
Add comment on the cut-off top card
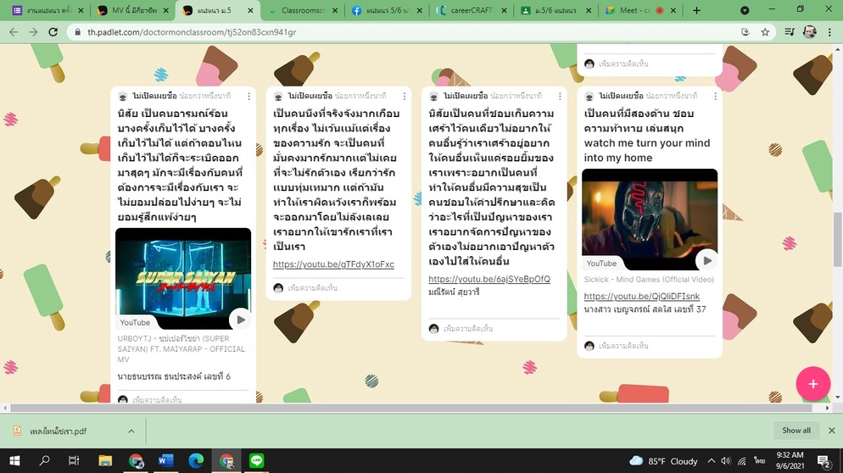[623, 64]
